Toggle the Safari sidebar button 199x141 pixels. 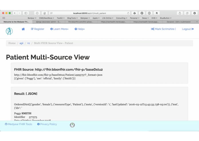point(26,13)
